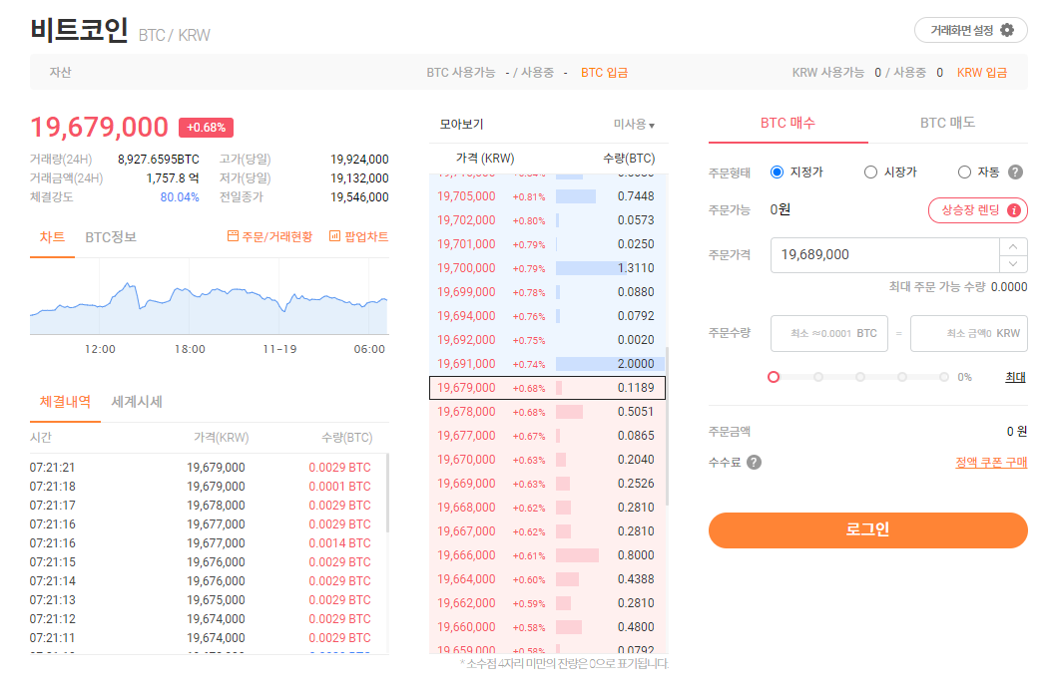Image resolution: width=1050 pixels, height=693 pixels.
Task: Click the 수량(BTC) order book header
Action: point(629,159)
